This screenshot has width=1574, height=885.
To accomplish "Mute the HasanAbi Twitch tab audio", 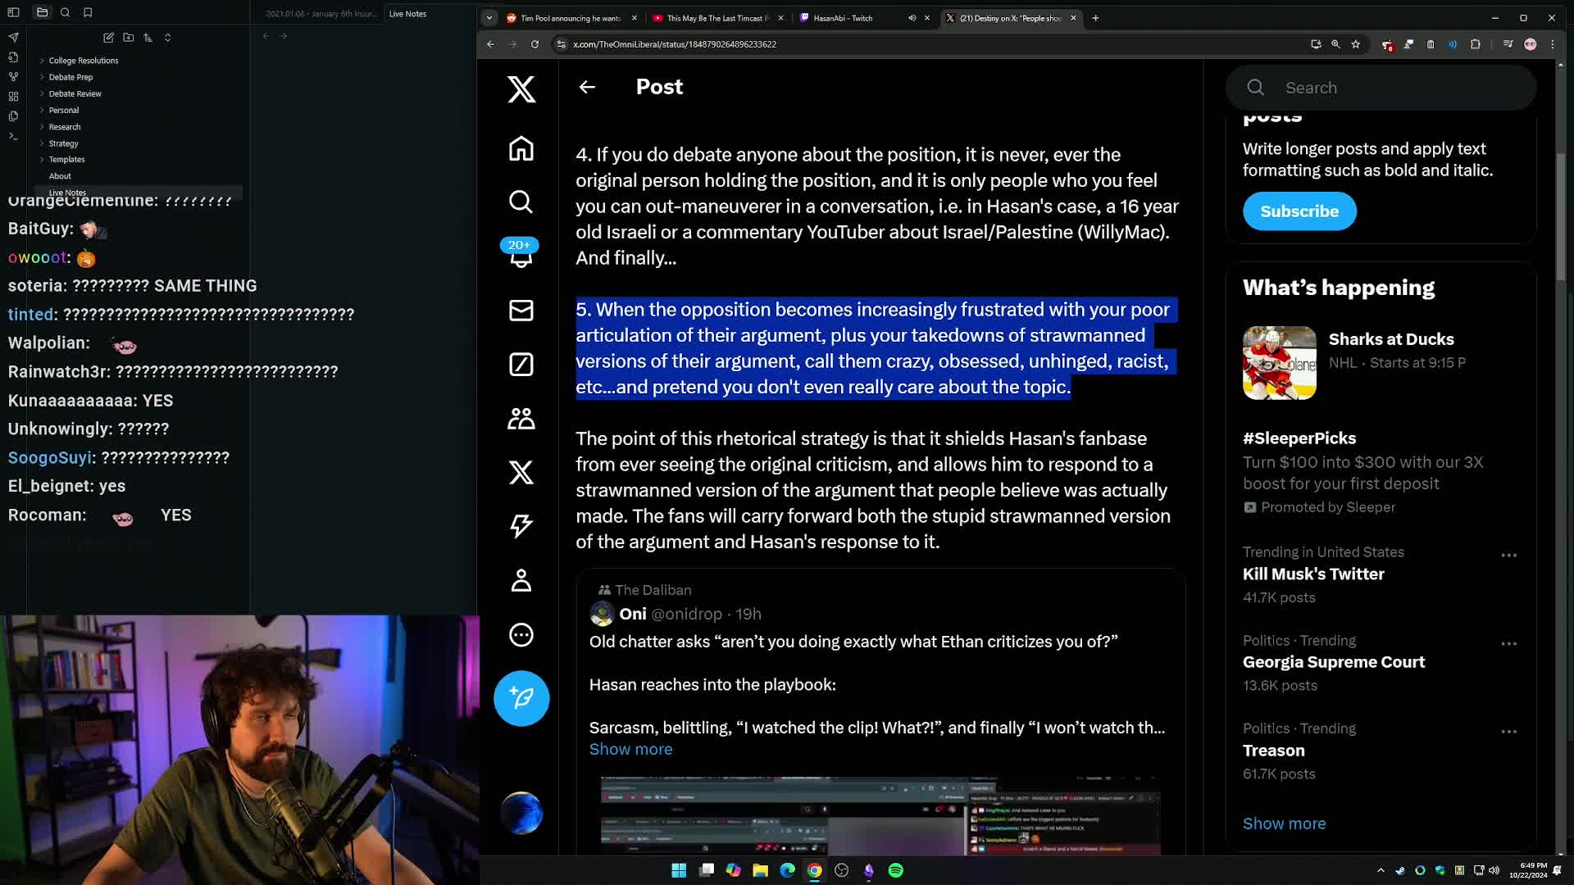I will pyautogui.click(x=912, y=18).
